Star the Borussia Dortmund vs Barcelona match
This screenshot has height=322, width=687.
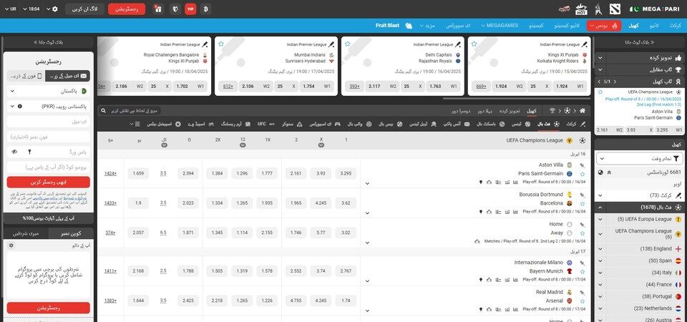coord(583,204)
